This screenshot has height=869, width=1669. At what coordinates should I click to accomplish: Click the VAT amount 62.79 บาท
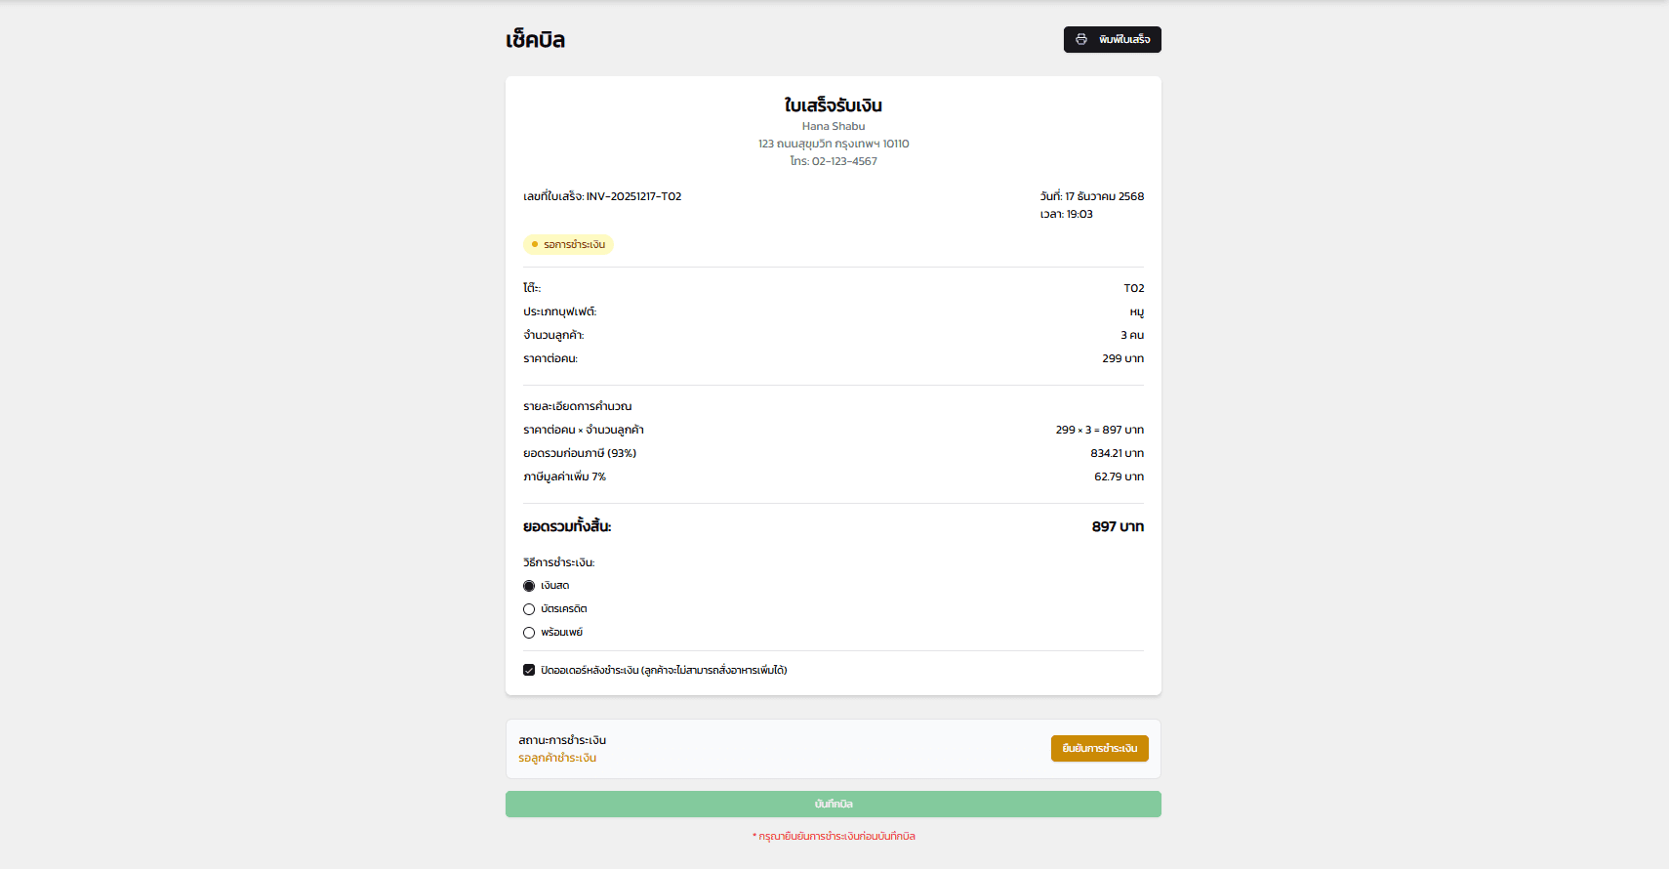click(1119, 476)
